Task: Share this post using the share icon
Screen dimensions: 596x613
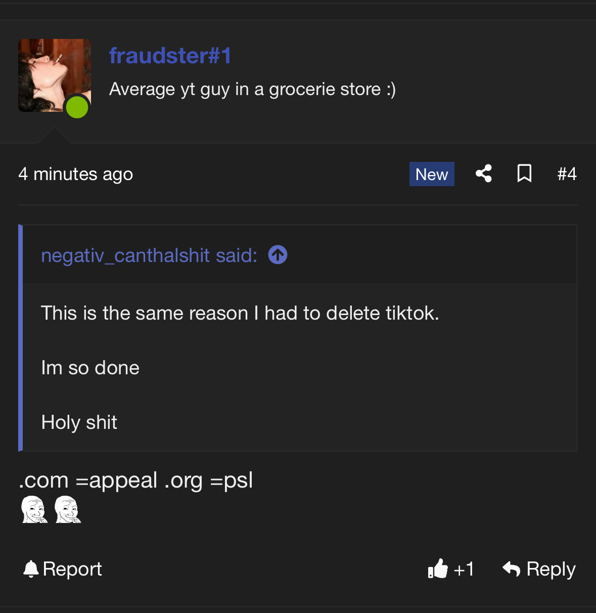Action: click(x=484, y=173)
